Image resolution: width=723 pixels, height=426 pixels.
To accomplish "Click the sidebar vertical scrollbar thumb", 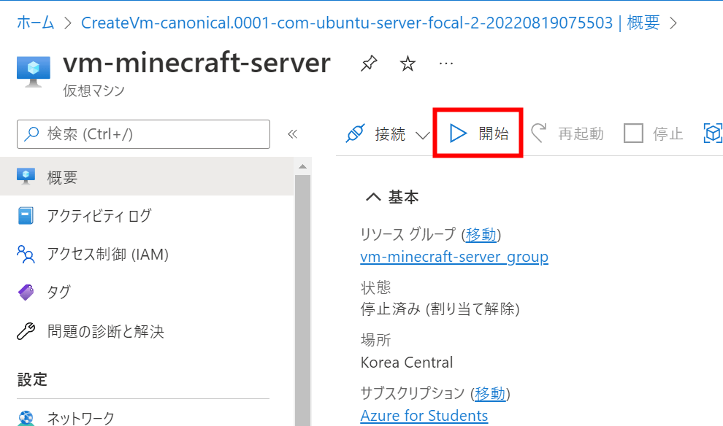I will coord(302,301).
